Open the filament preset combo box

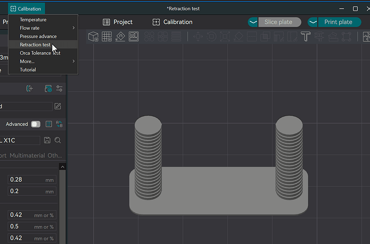[26, 106]
